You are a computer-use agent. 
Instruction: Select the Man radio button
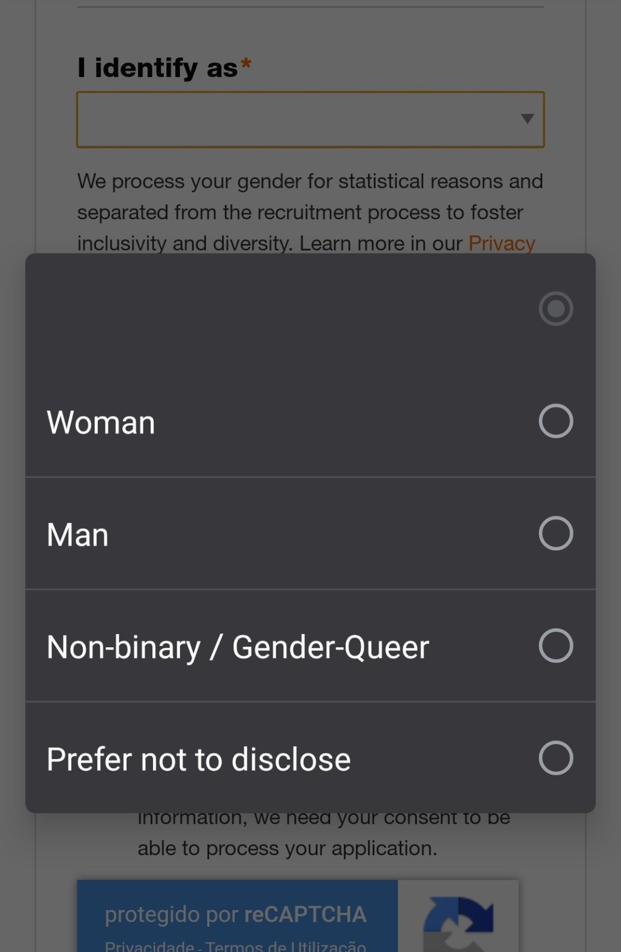[x=556, y=533]
